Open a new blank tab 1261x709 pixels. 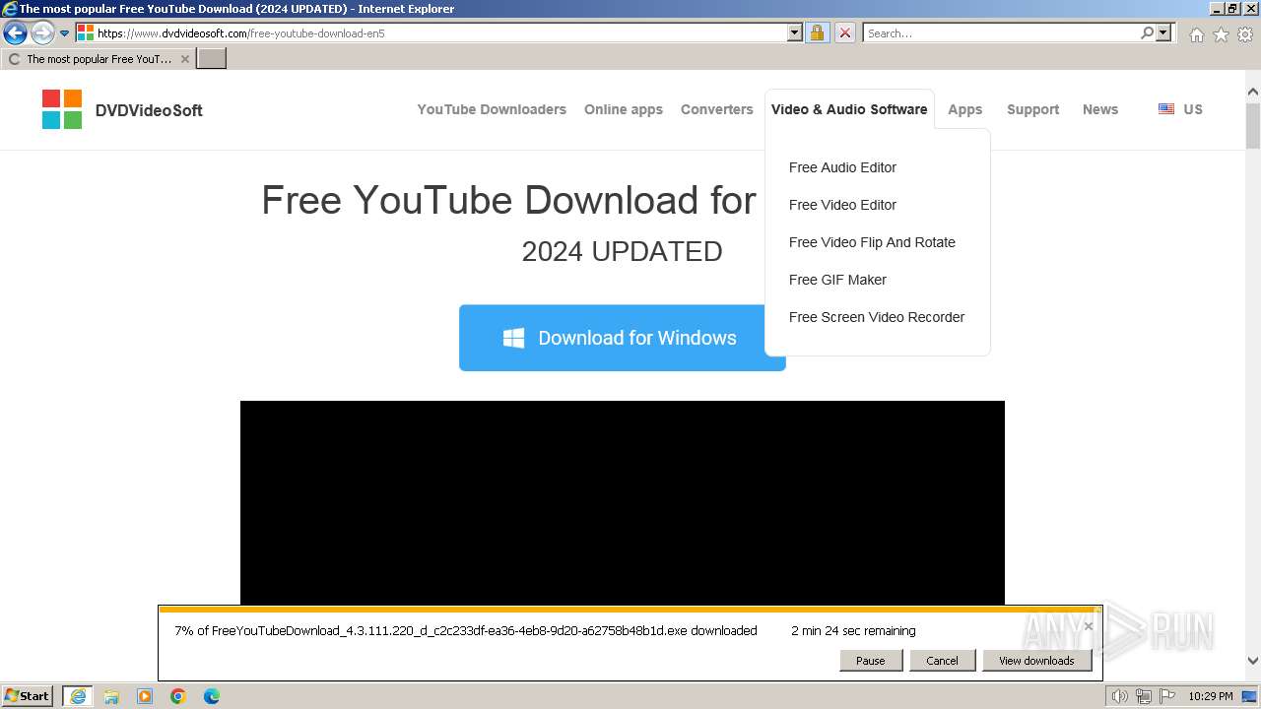212,59
